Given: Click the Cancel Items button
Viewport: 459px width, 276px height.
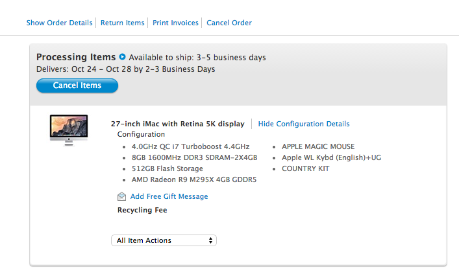Looking at the screenshot, I should point(77,86).
